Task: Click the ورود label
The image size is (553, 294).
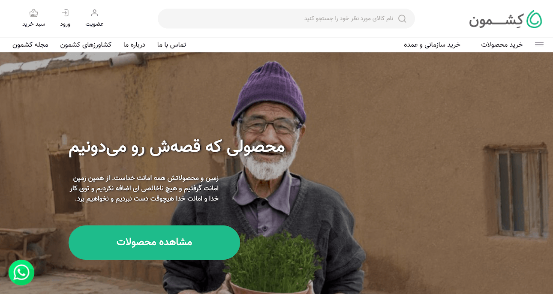Action: point(65,24)
